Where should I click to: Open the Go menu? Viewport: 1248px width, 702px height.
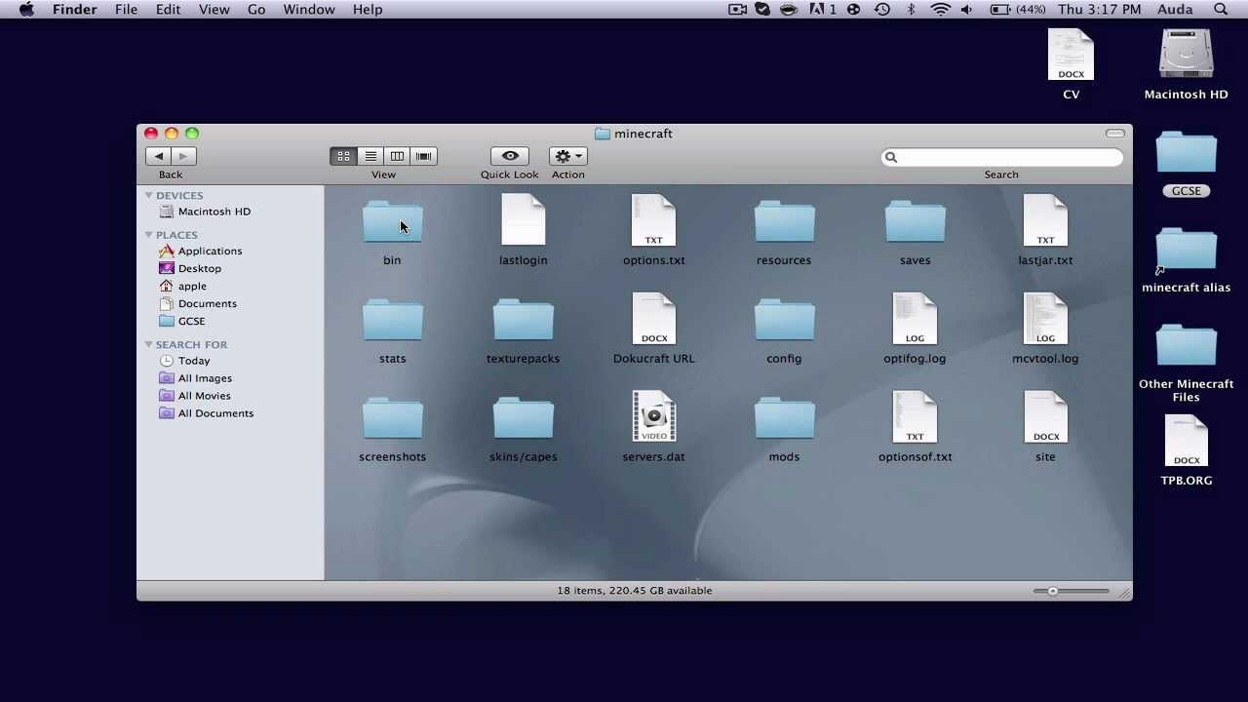point(256,10)
